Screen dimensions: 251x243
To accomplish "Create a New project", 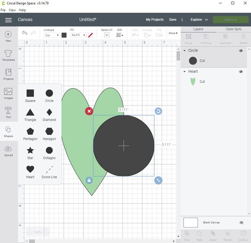I will point(8,37).
